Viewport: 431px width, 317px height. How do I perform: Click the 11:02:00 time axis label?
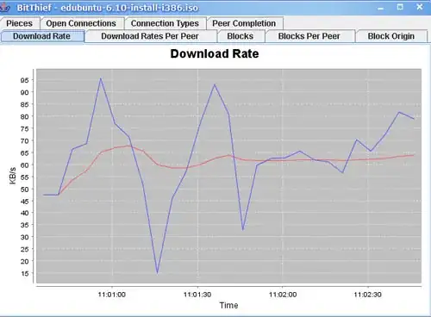[283, 295]
